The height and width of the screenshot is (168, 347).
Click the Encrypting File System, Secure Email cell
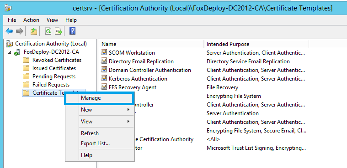coord(256,131)
